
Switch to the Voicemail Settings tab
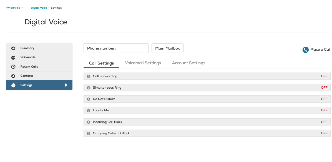coord(143,63)
